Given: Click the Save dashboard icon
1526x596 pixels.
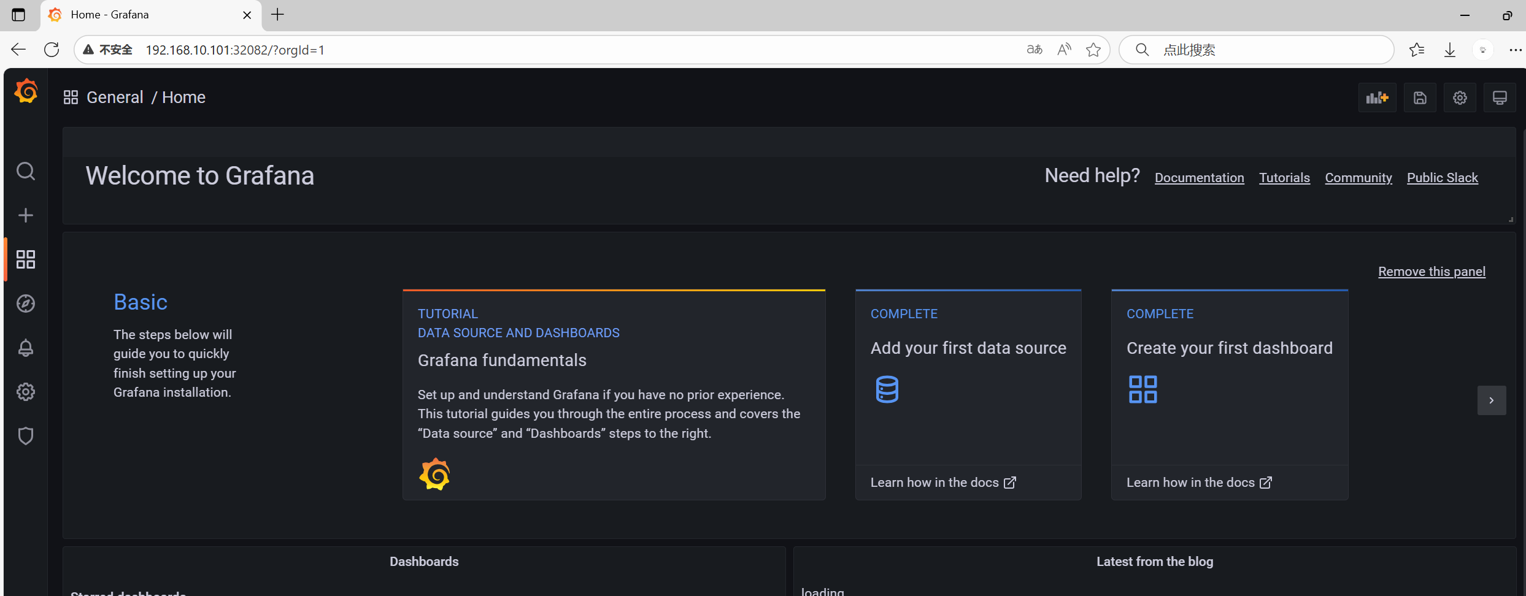Looking at the screenshot, I should (x=1420, y=97).
